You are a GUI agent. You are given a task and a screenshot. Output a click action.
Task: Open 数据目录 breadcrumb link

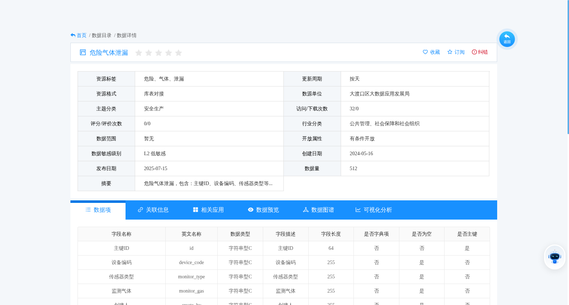point(102,35)
